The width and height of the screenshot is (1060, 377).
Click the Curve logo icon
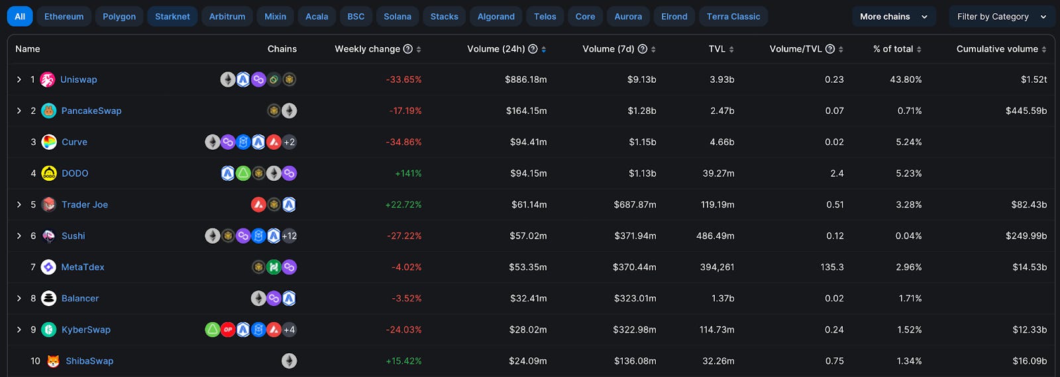[48, 142]
